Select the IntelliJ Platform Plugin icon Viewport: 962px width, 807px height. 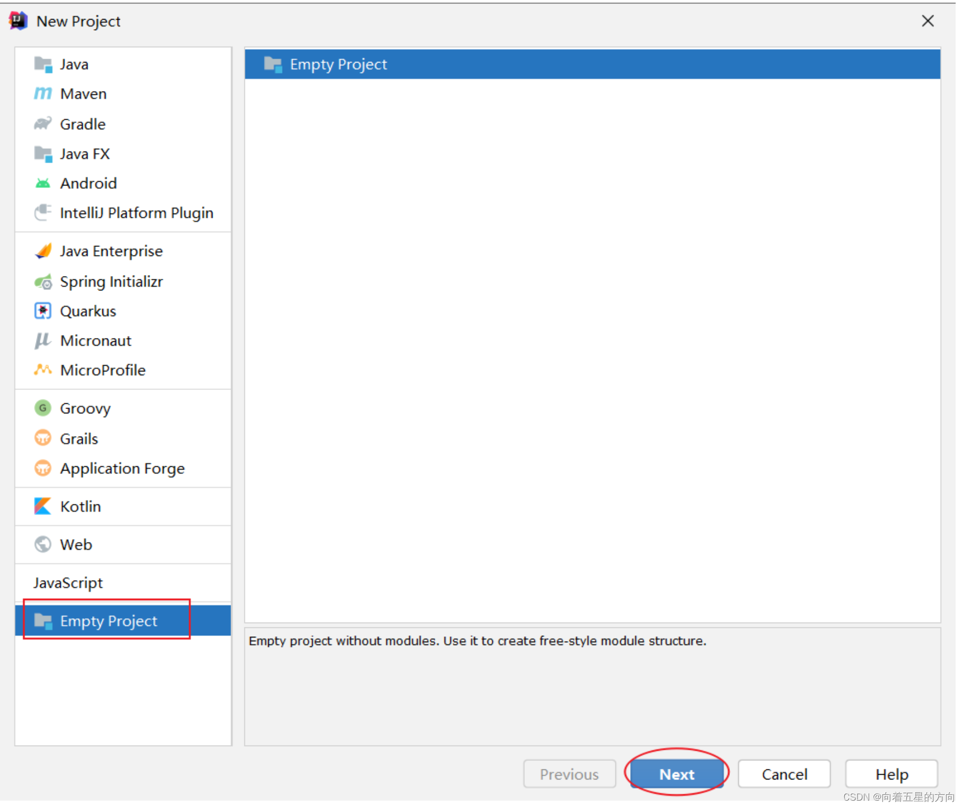coord(43,213)
